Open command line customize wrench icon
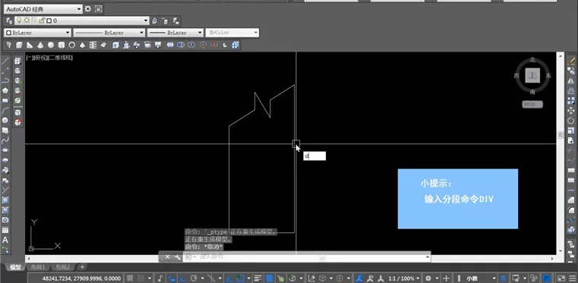 177,257
